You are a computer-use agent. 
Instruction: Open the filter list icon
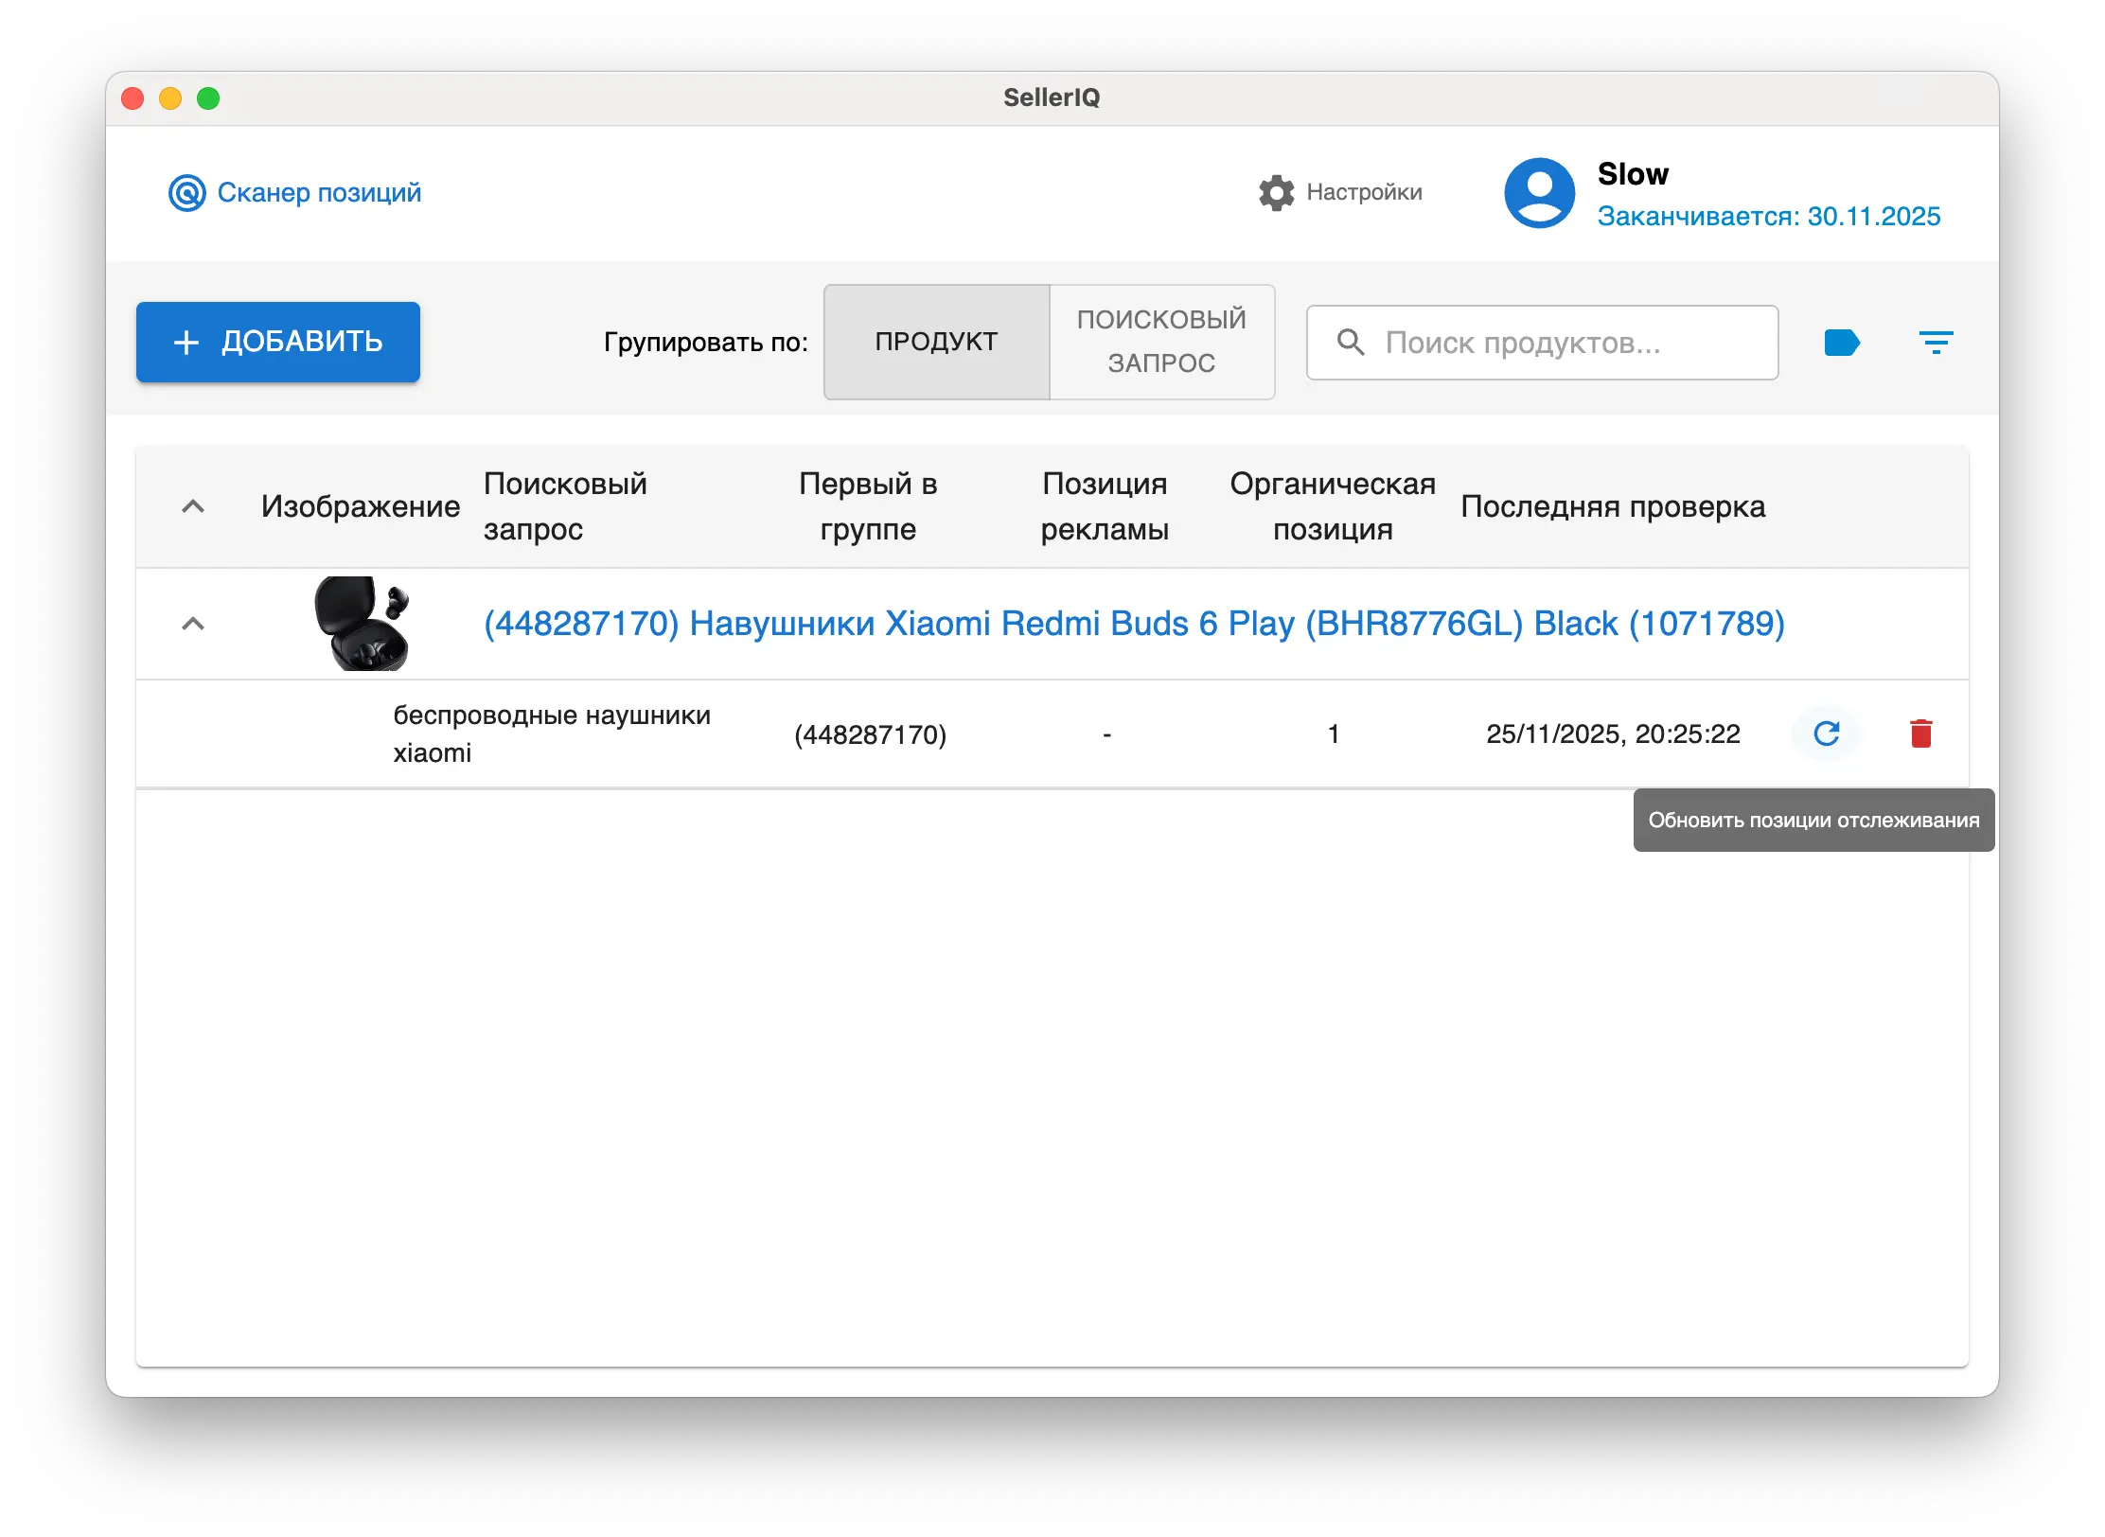1936,343
